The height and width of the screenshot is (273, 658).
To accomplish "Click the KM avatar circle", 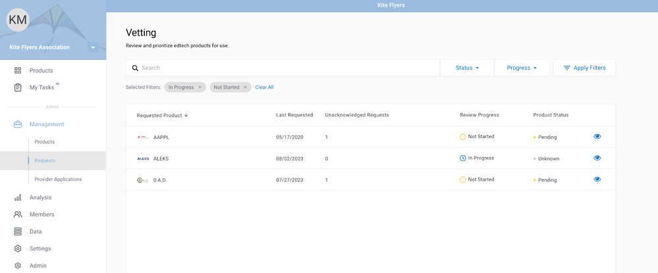I will coord(18,20).
